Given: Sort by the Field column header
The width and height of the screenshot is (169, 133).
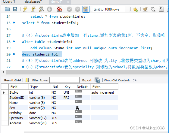Looking at the screenshot, I should coord(19,87).
